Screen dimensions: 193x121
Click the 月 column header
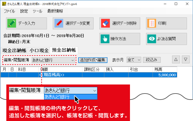pyautogui.click(x=5, y=69)
